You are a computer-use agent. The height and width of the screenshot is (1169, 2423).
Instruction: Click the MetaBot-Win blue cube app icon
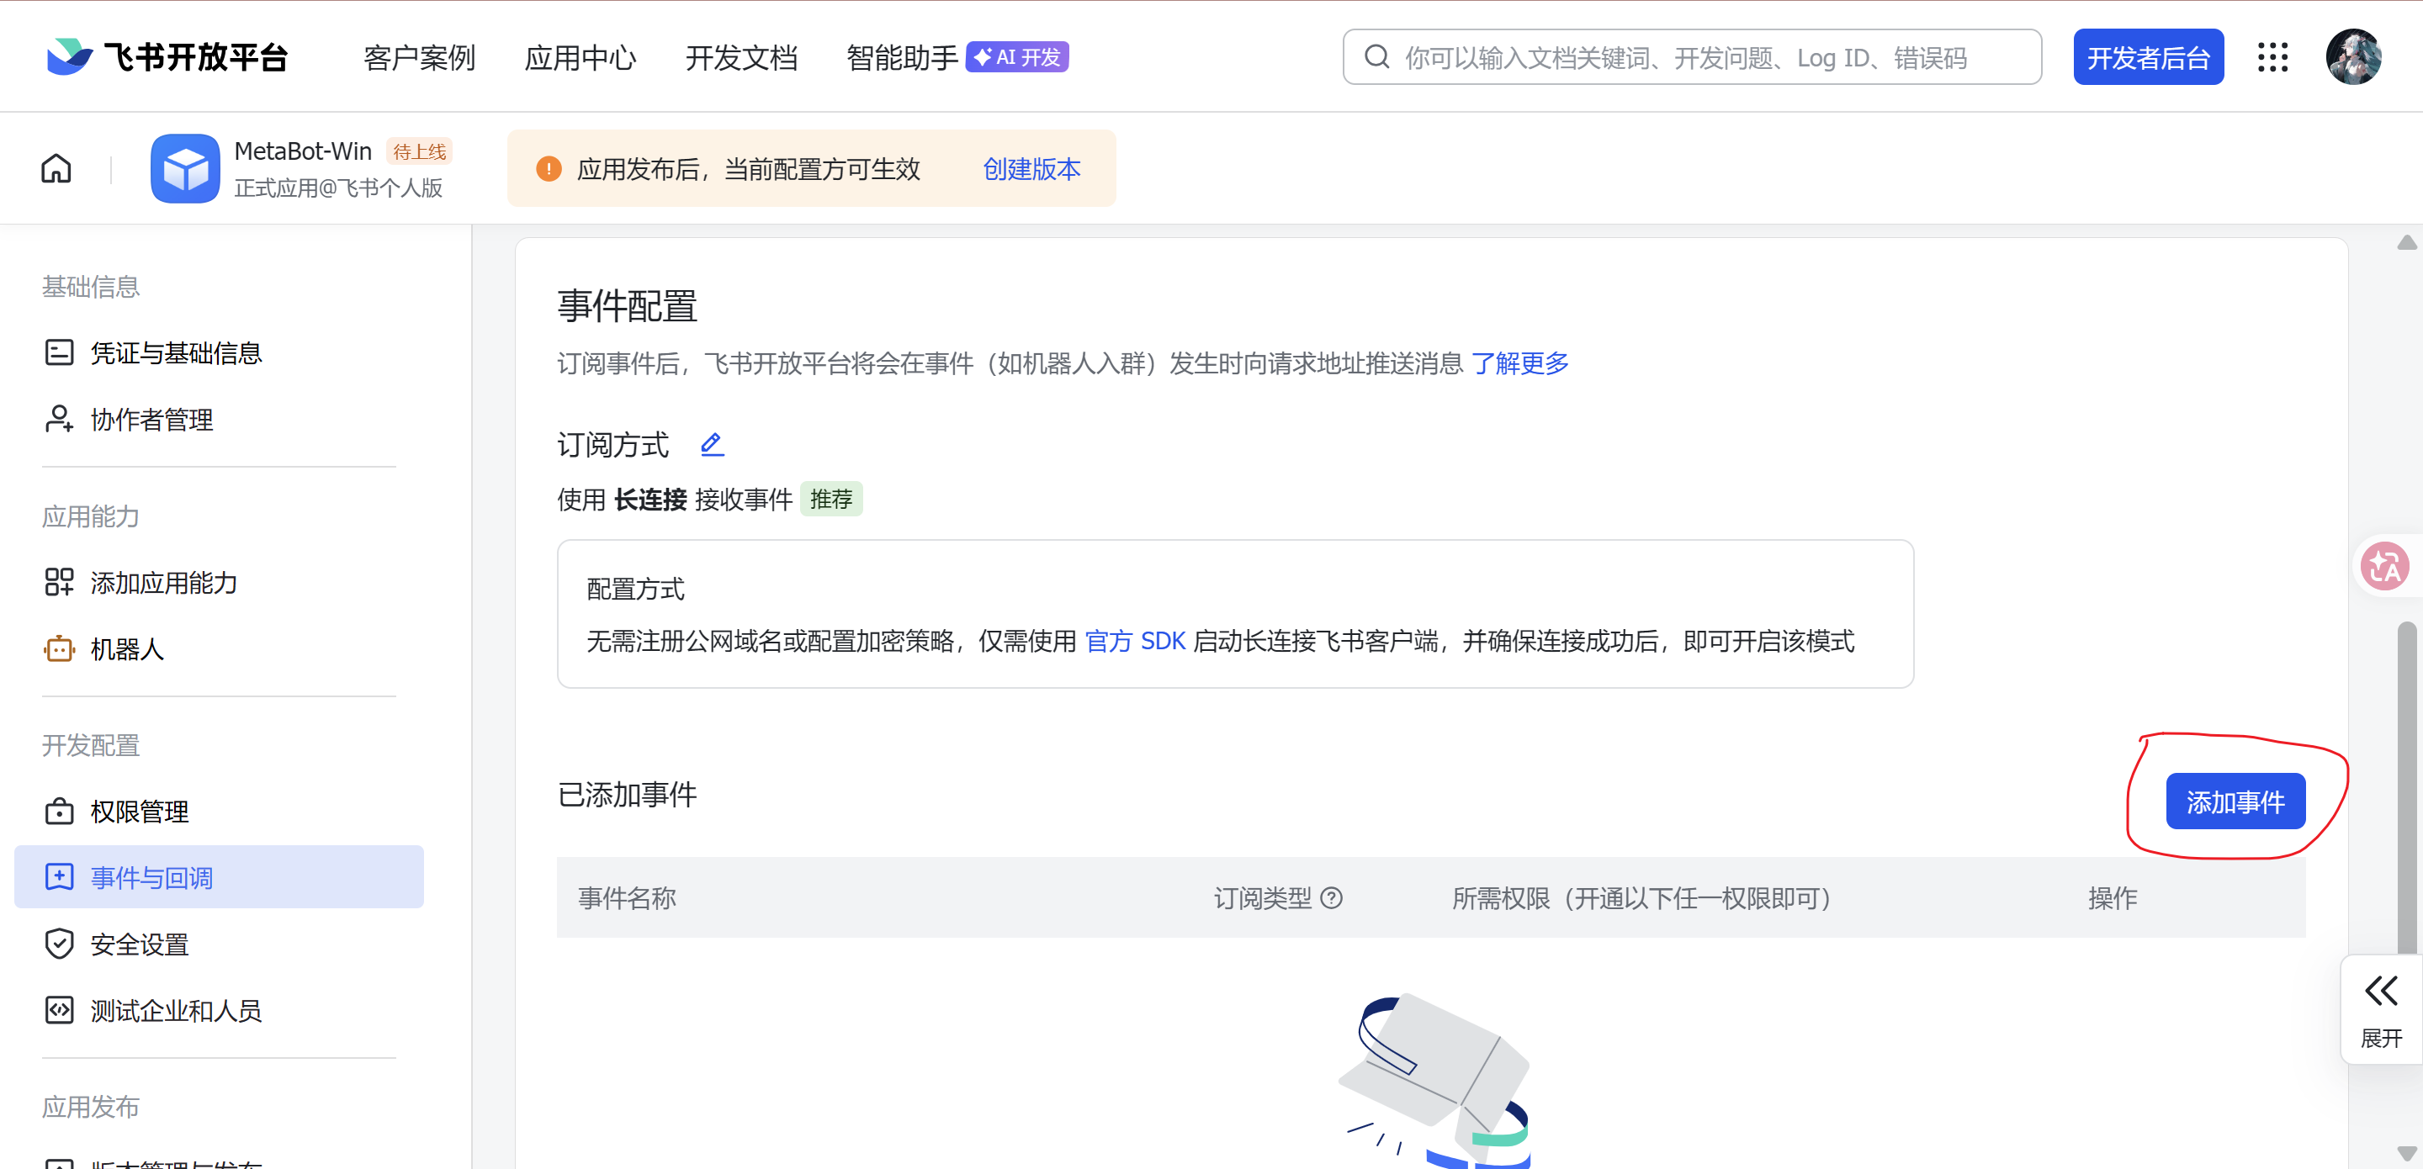185,169
